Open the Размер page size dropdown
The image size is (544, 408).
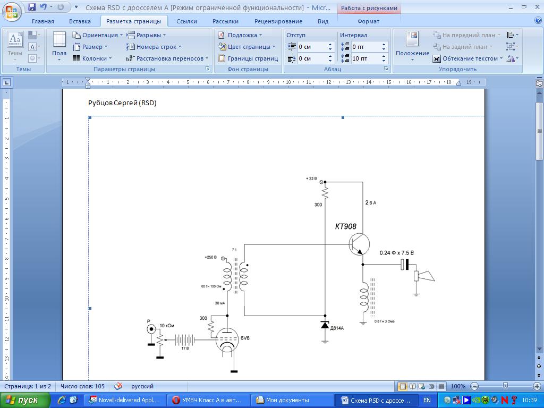tap(90, 47)
